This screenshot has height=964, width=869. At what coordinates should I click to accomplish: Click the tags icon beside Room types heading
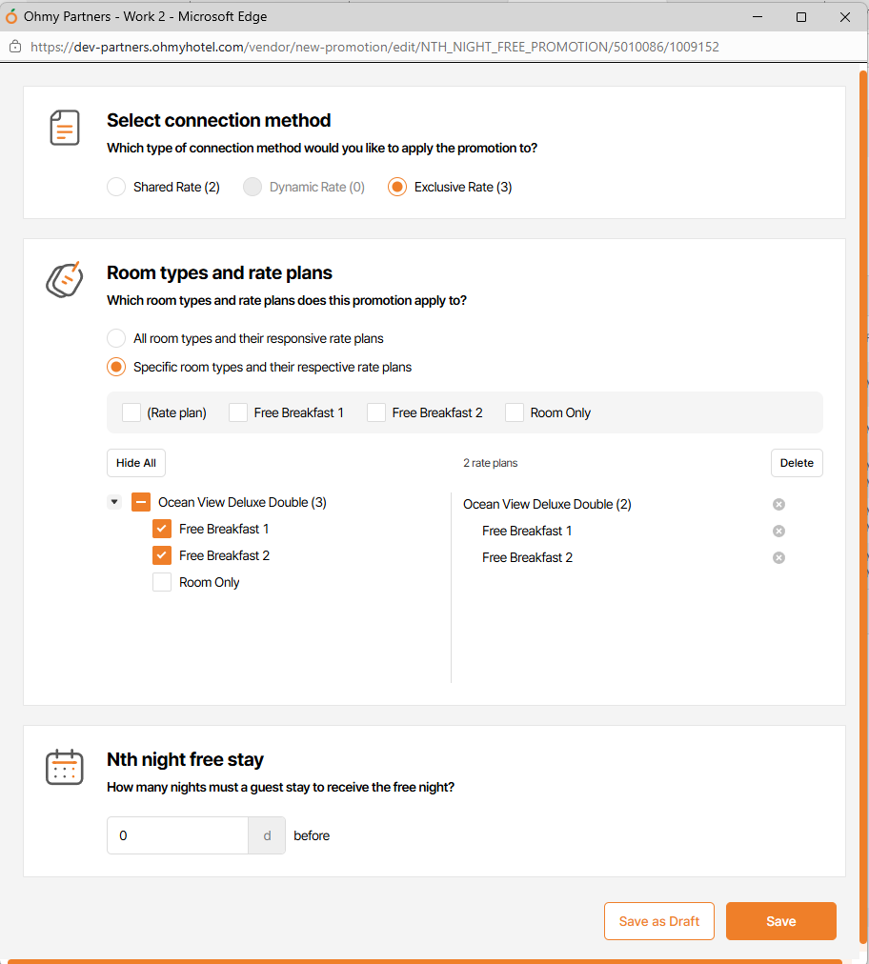[64, 279]
